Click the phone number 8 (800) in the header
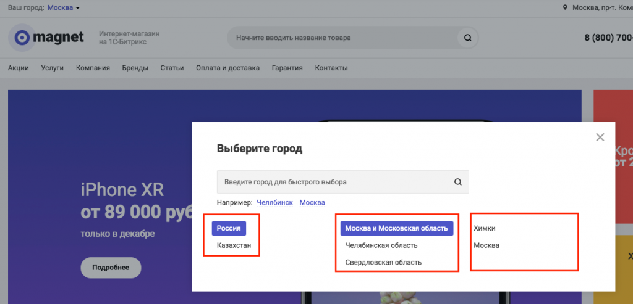The image size is (633, 304). (608, 38)
